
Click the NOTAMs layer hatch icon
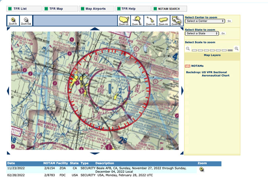pos(188,66)
